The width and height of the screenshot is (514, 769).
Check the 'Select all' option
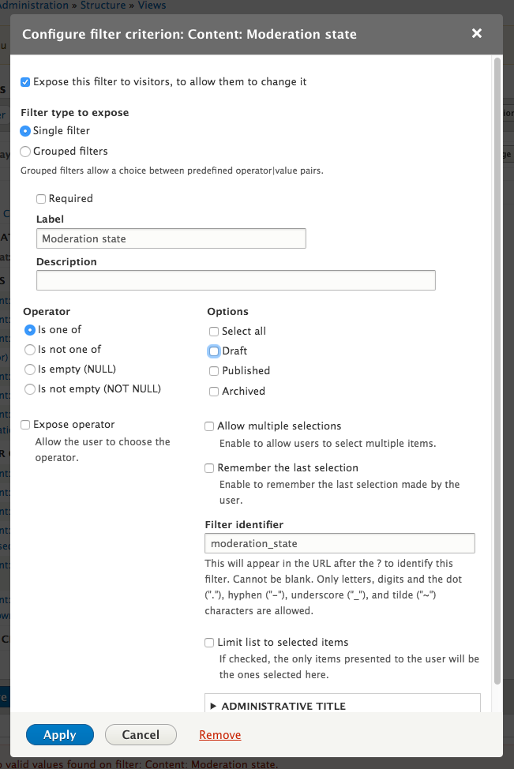212,331
